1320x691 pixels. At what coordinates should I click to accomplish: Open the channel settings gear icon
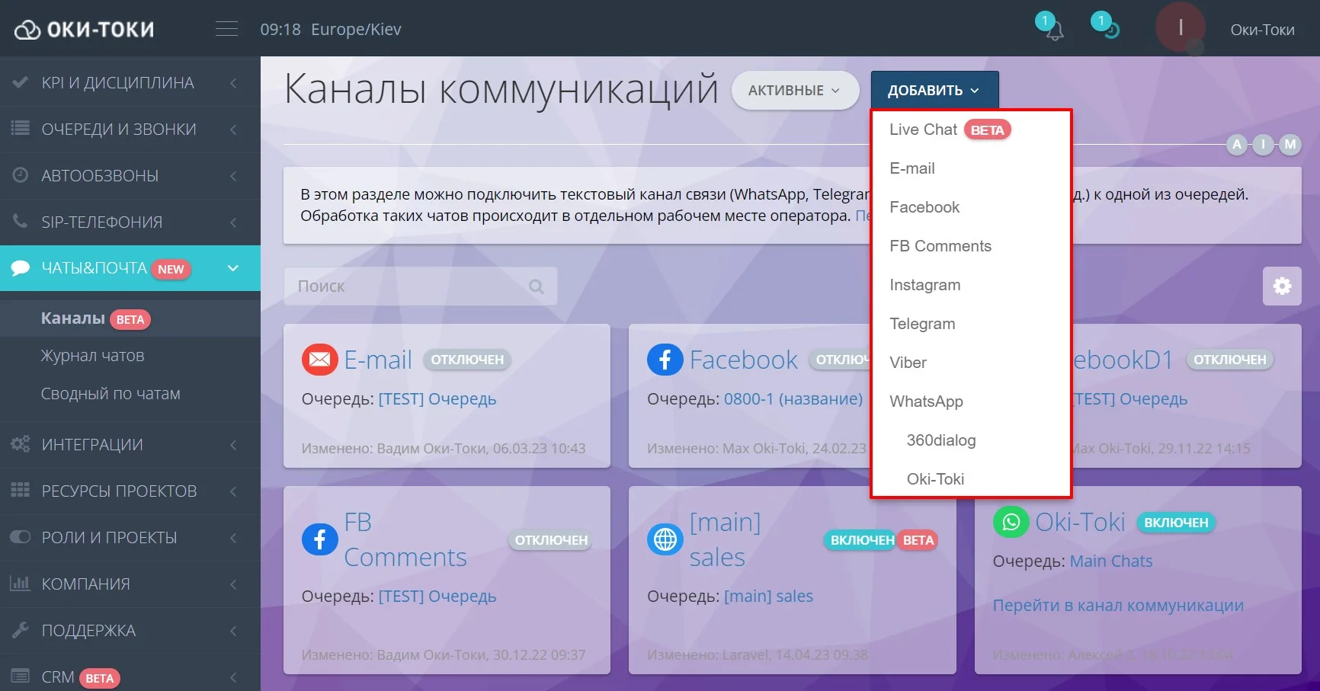1282,286
